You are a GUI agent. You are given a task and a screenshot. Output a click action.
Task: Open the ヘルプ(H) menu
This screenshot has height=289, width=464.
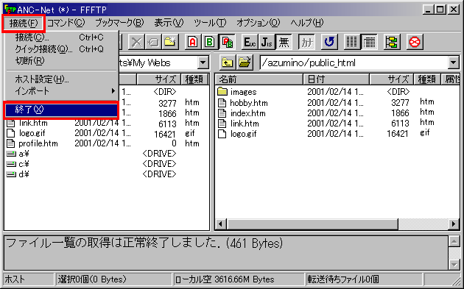306,23
